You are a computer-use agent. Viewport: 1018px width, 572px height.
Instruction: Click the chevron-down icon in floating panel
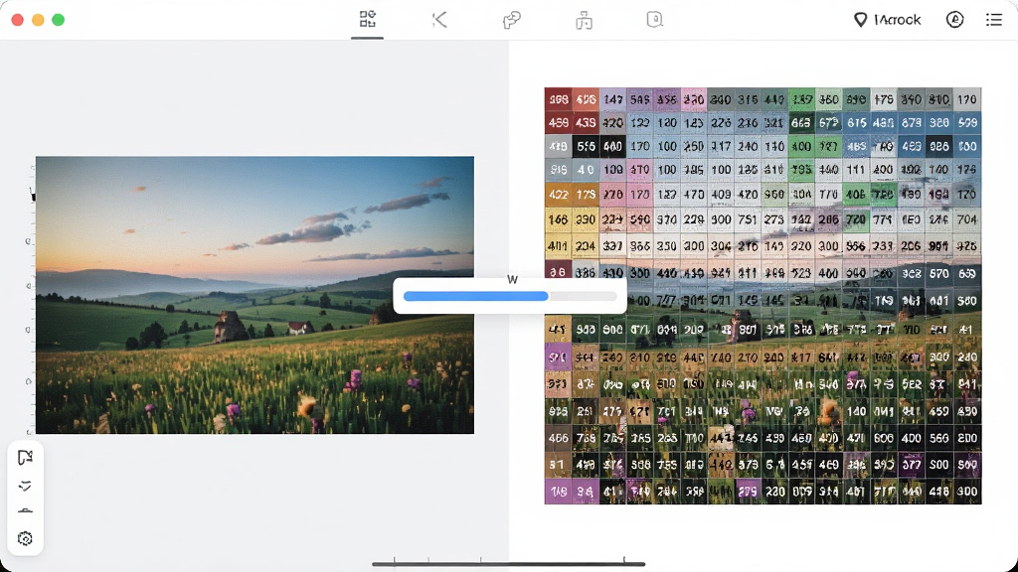(x=25, y=486)
